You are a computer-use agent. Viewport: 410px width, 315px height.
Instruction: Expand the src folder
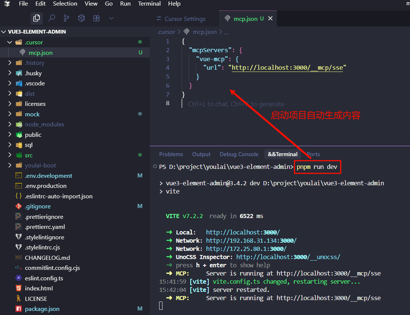tap(10, 155)
